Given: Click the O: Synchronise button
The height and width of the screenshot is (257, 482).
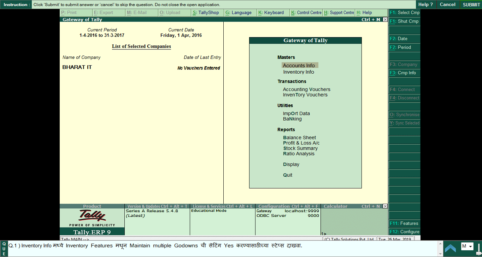Looking at the screenshot, I should pos(405,115).
